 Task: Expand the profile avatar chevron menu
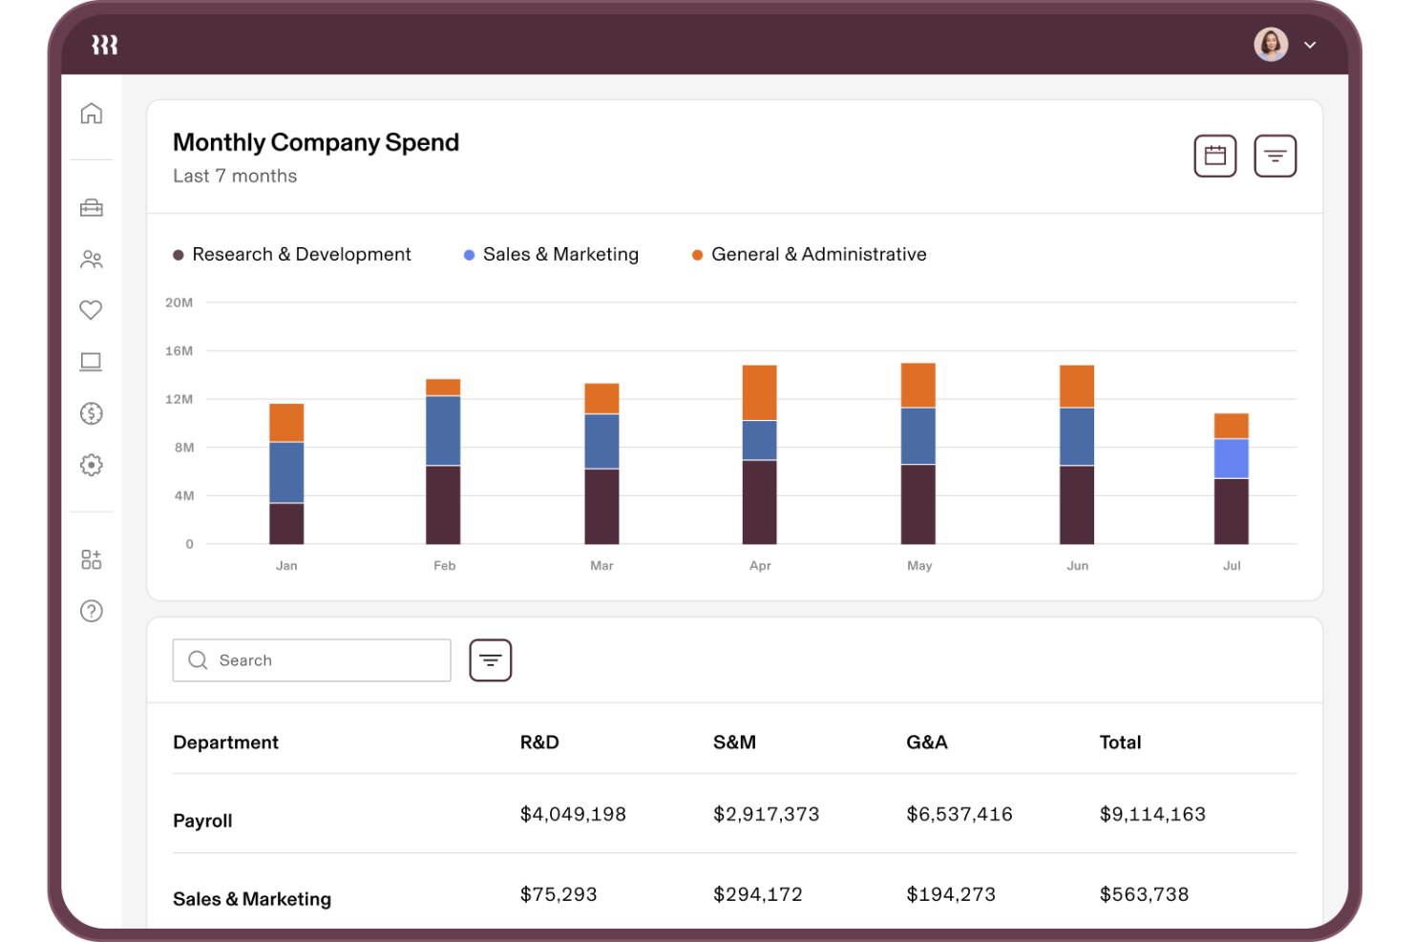click(x=1310, y=45)
